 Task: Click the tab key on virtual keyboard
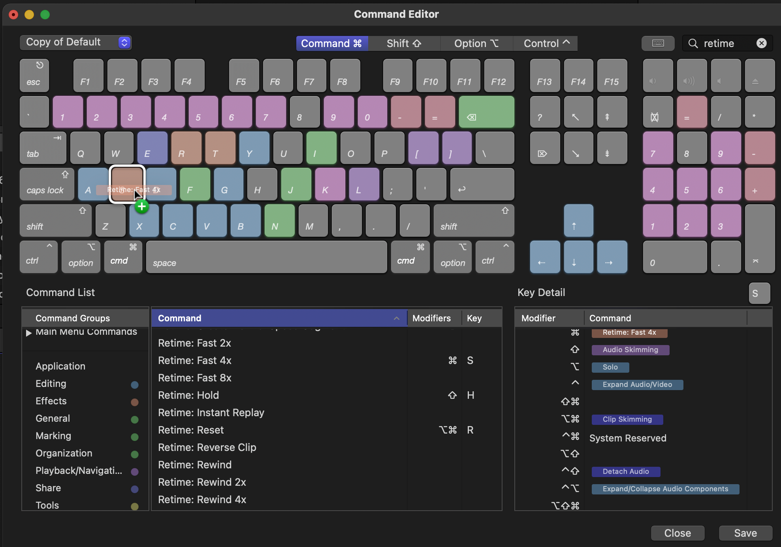[x=43, y=148]
